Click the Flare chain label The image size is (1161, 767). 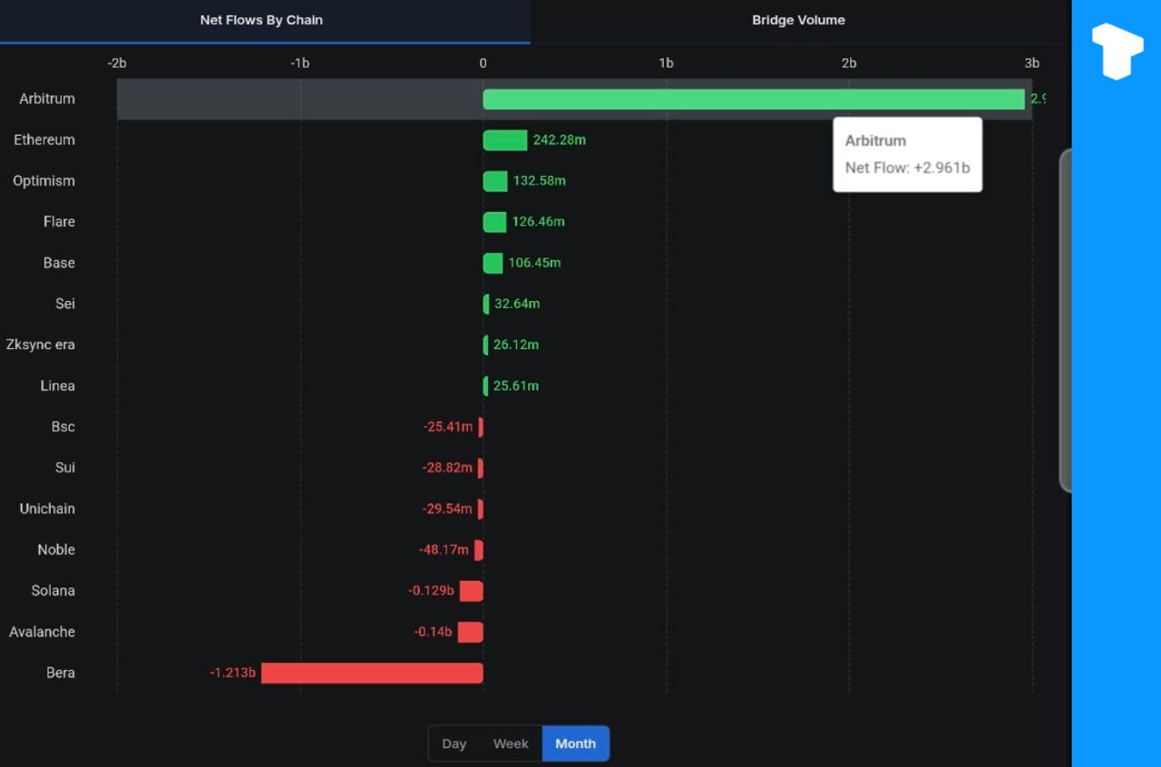pos(59,221)
